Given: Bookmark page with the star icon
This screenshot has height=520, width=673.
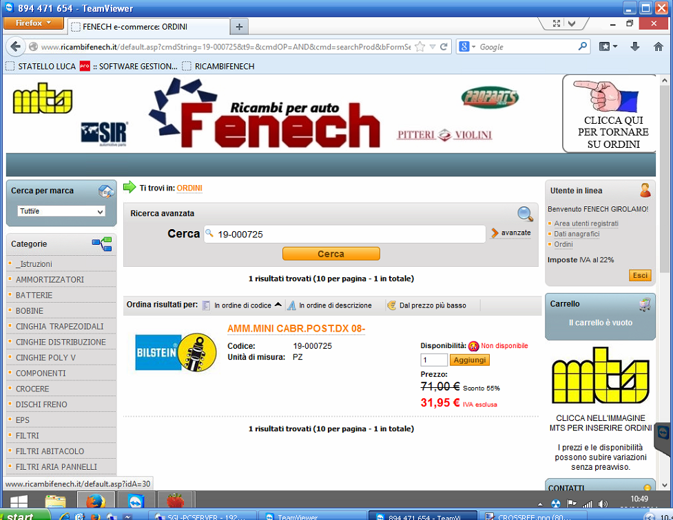Looking at the screenshot, I should [x=420, y=47].
